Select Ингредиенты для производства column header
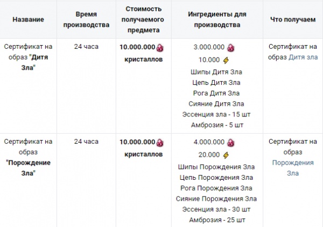The image size is (323, 227). [x=217, y=19]
